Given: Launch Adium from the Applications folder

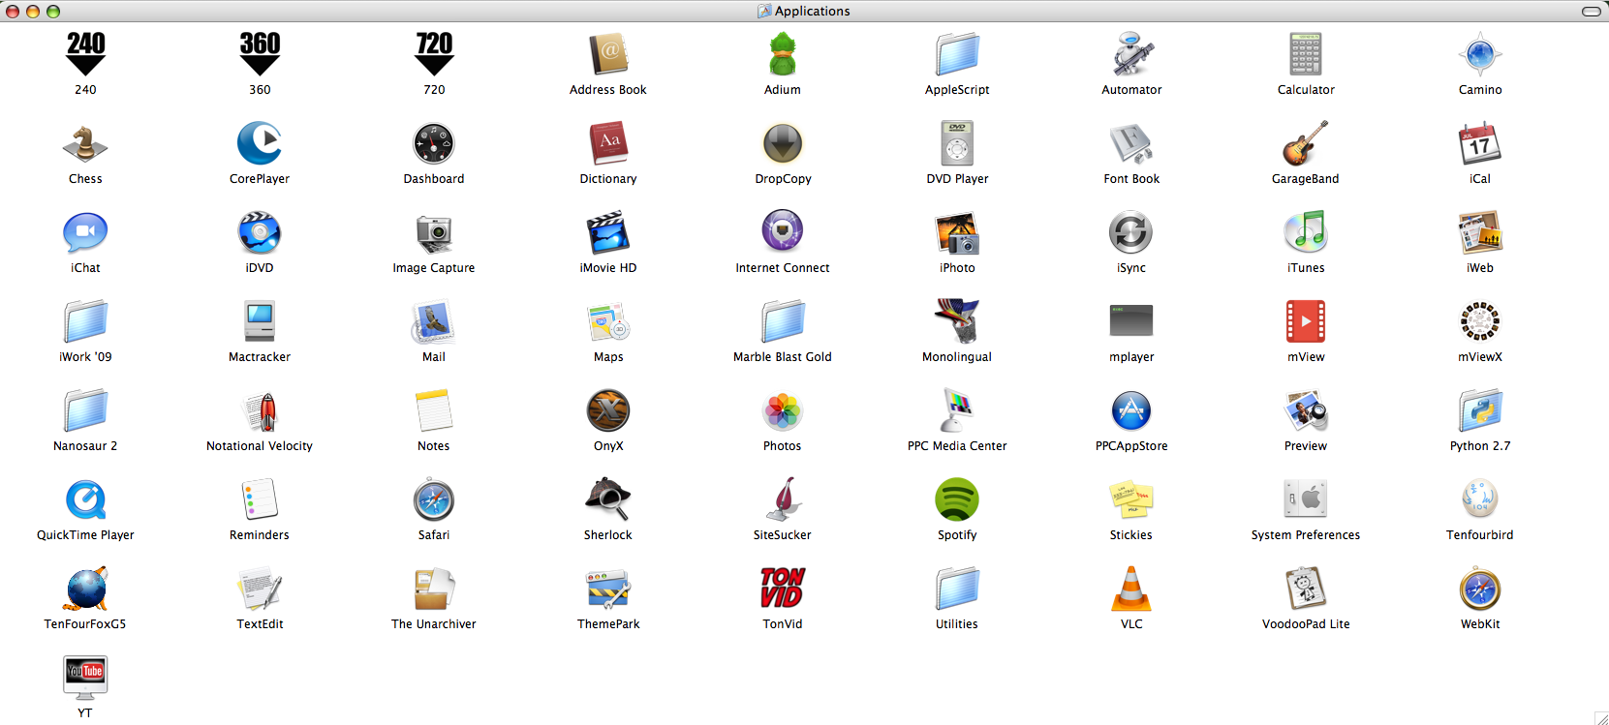Looking at the screenshot, I should (x=783, y=54).
